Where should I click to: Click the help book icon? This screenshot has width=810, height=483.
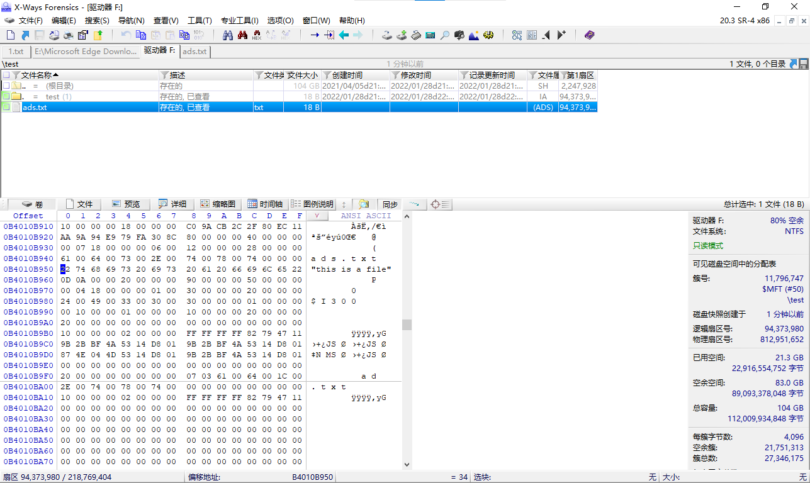[x=589, y=35]
